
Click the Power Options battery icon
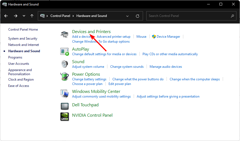pyautogui.click(x=64, y=77)
